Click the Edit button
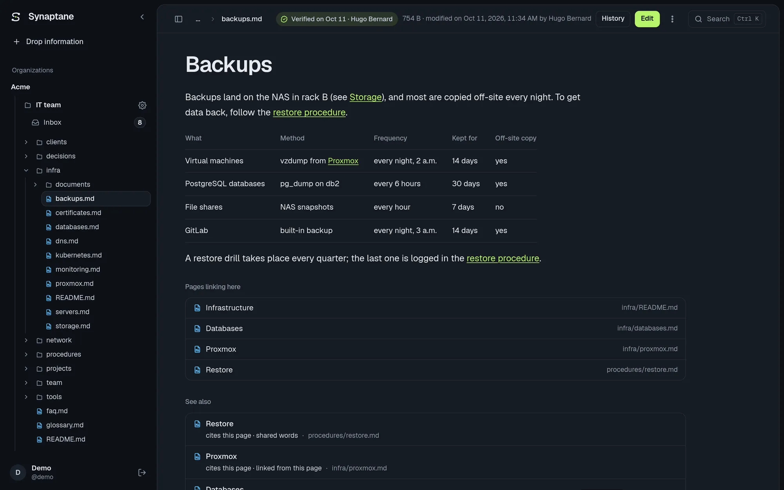 click(x=647, y=19)
